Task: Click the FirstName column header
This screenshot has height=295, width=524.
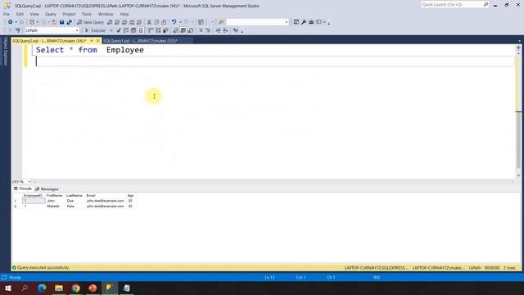Action: tap(55, 196)
